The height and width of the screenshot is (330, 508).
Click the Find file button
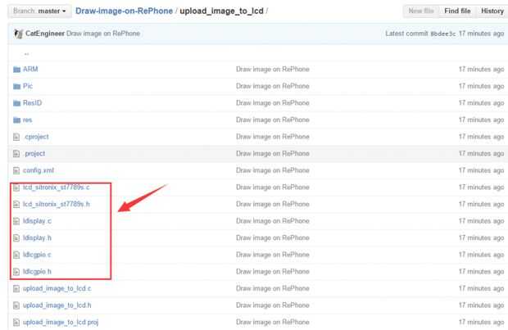click(x=457, y=11)
